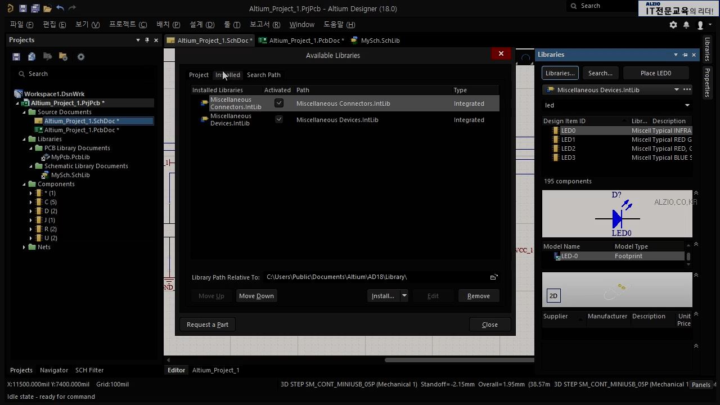Open the 배치 (P) menu
Image resolution: width=720 pixels, height=405 pixels.
click(168, 25)
